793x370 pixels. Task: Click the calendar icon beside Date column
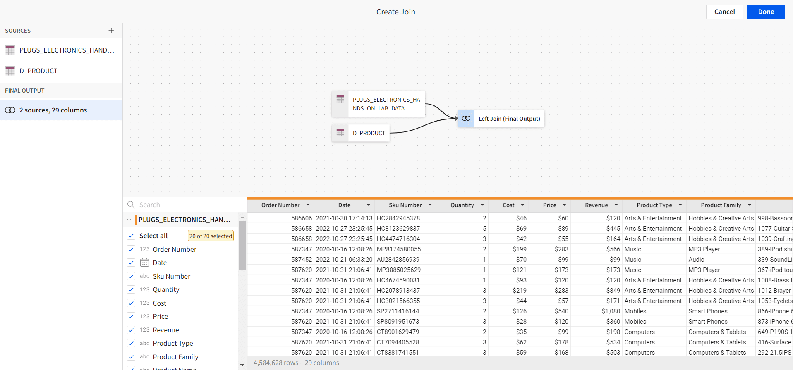tap(144, 263)
